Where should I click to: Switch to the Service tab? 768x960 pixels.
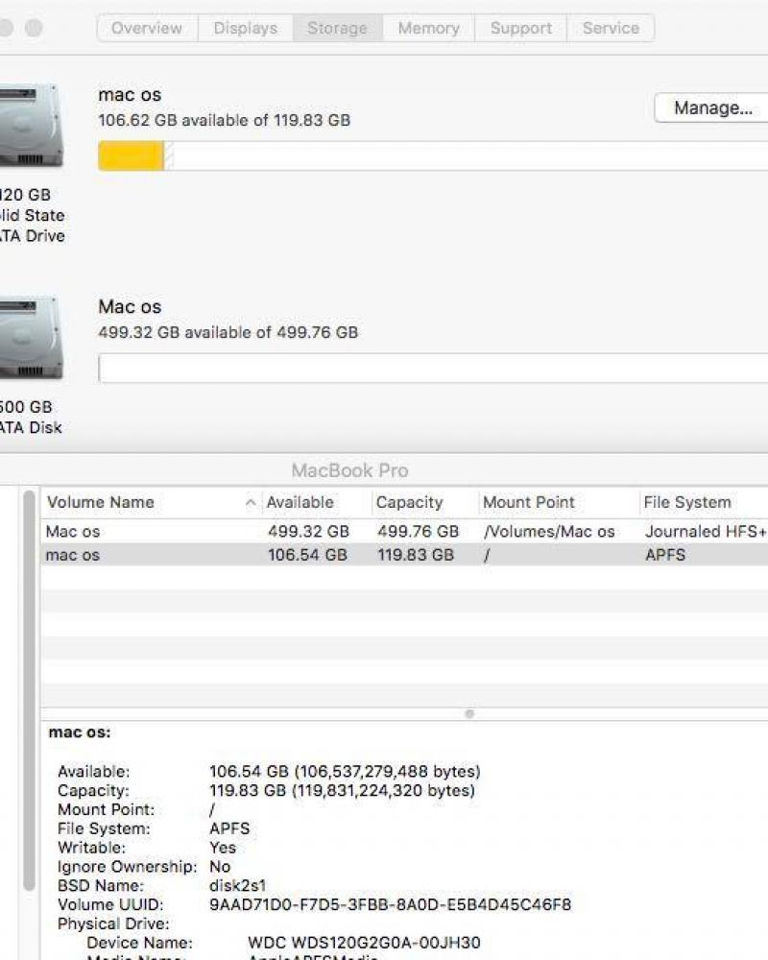(611, 28)
